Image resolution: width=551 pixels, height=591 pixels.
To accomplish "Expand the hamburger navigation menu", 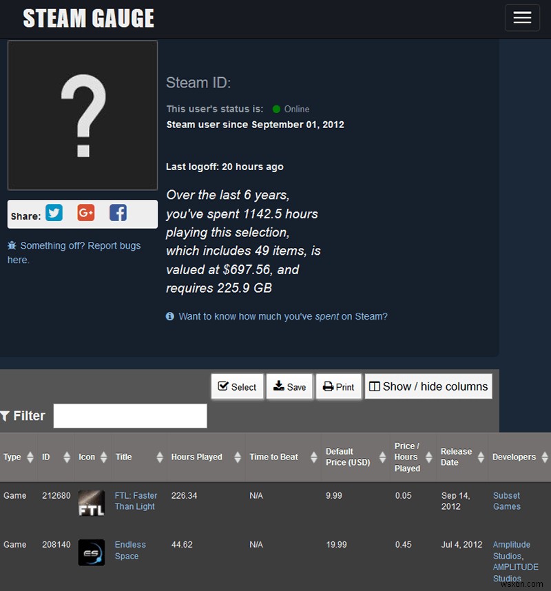I will coord(522,18).
